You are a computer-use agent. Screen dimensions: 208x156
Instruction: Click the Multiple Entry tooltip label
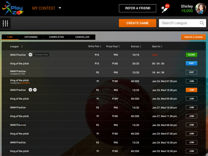coord(41,55)
